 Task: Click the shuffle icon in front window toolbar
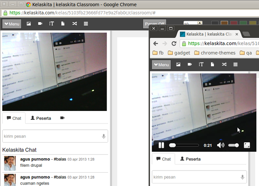224,64
